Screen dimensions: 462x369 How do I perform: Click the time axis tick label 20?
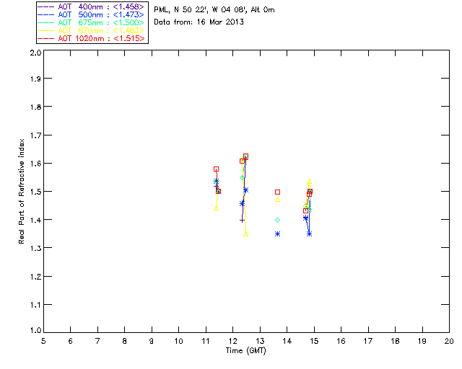449,341
